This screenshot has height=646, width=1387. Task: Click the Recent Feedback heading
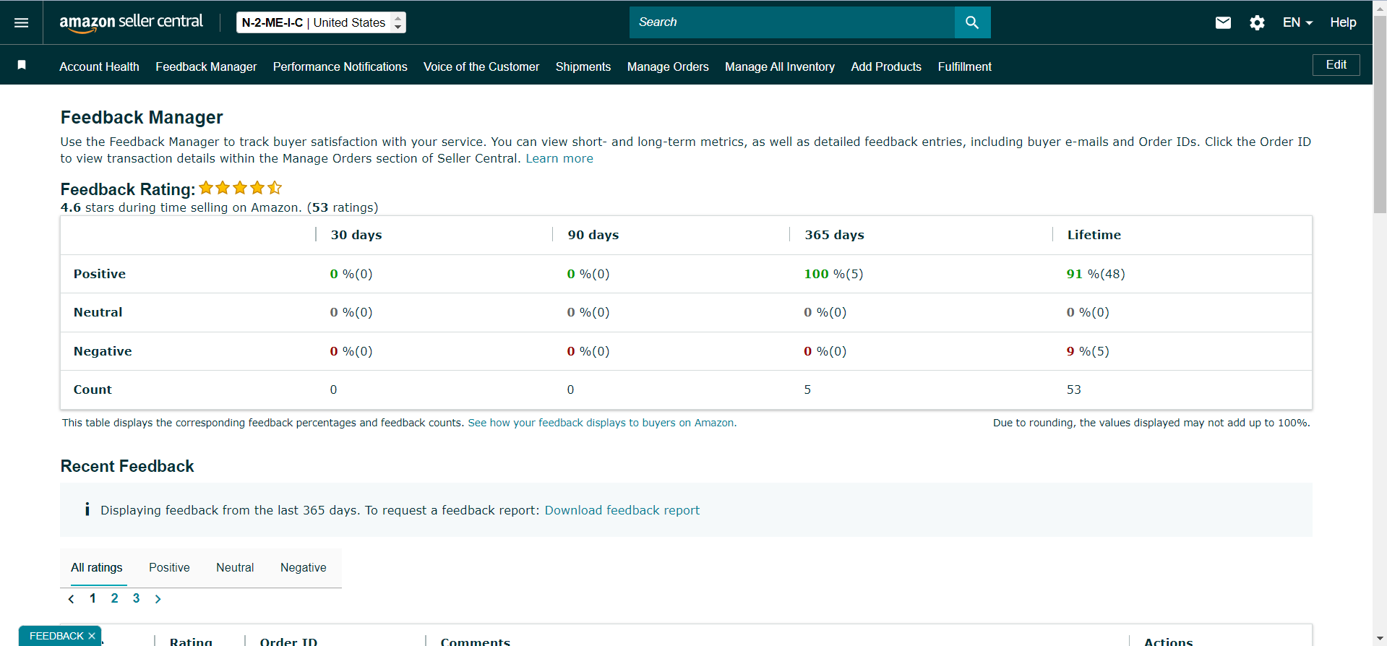click(x=127, y=466)
